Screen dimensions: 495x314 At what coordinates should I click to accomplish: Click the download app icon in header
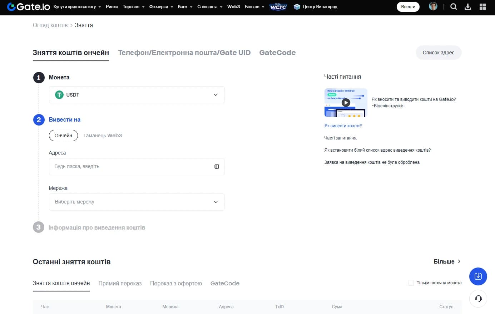coord(468,6)
